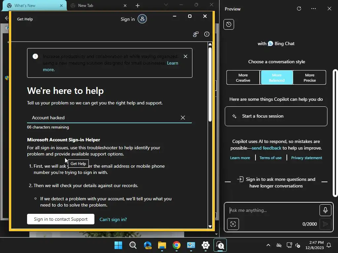Viewport: 338px width, 253px height.
Task: Close the What's New tab
Action: tap(61, 6)
